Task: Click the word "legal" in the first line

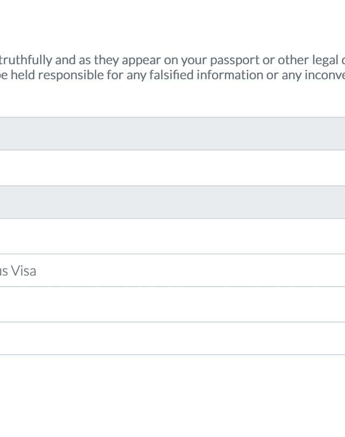Action: click(x=323, y=59)
